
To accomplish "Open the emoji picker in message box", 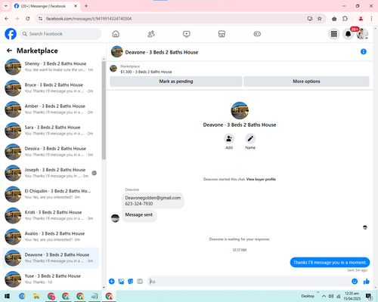I will (355, 282).
